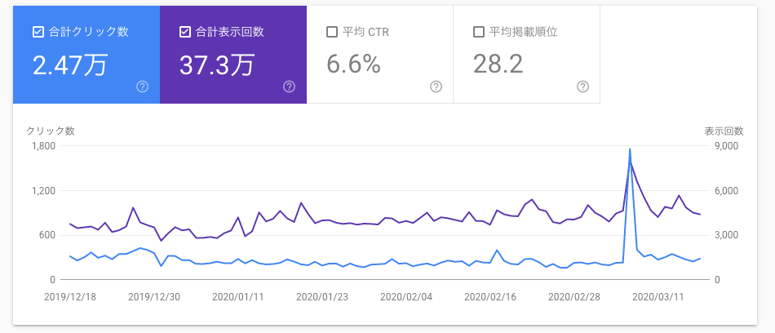
Task: Click the 6.6% average CTR value
Action: (353, 64)
